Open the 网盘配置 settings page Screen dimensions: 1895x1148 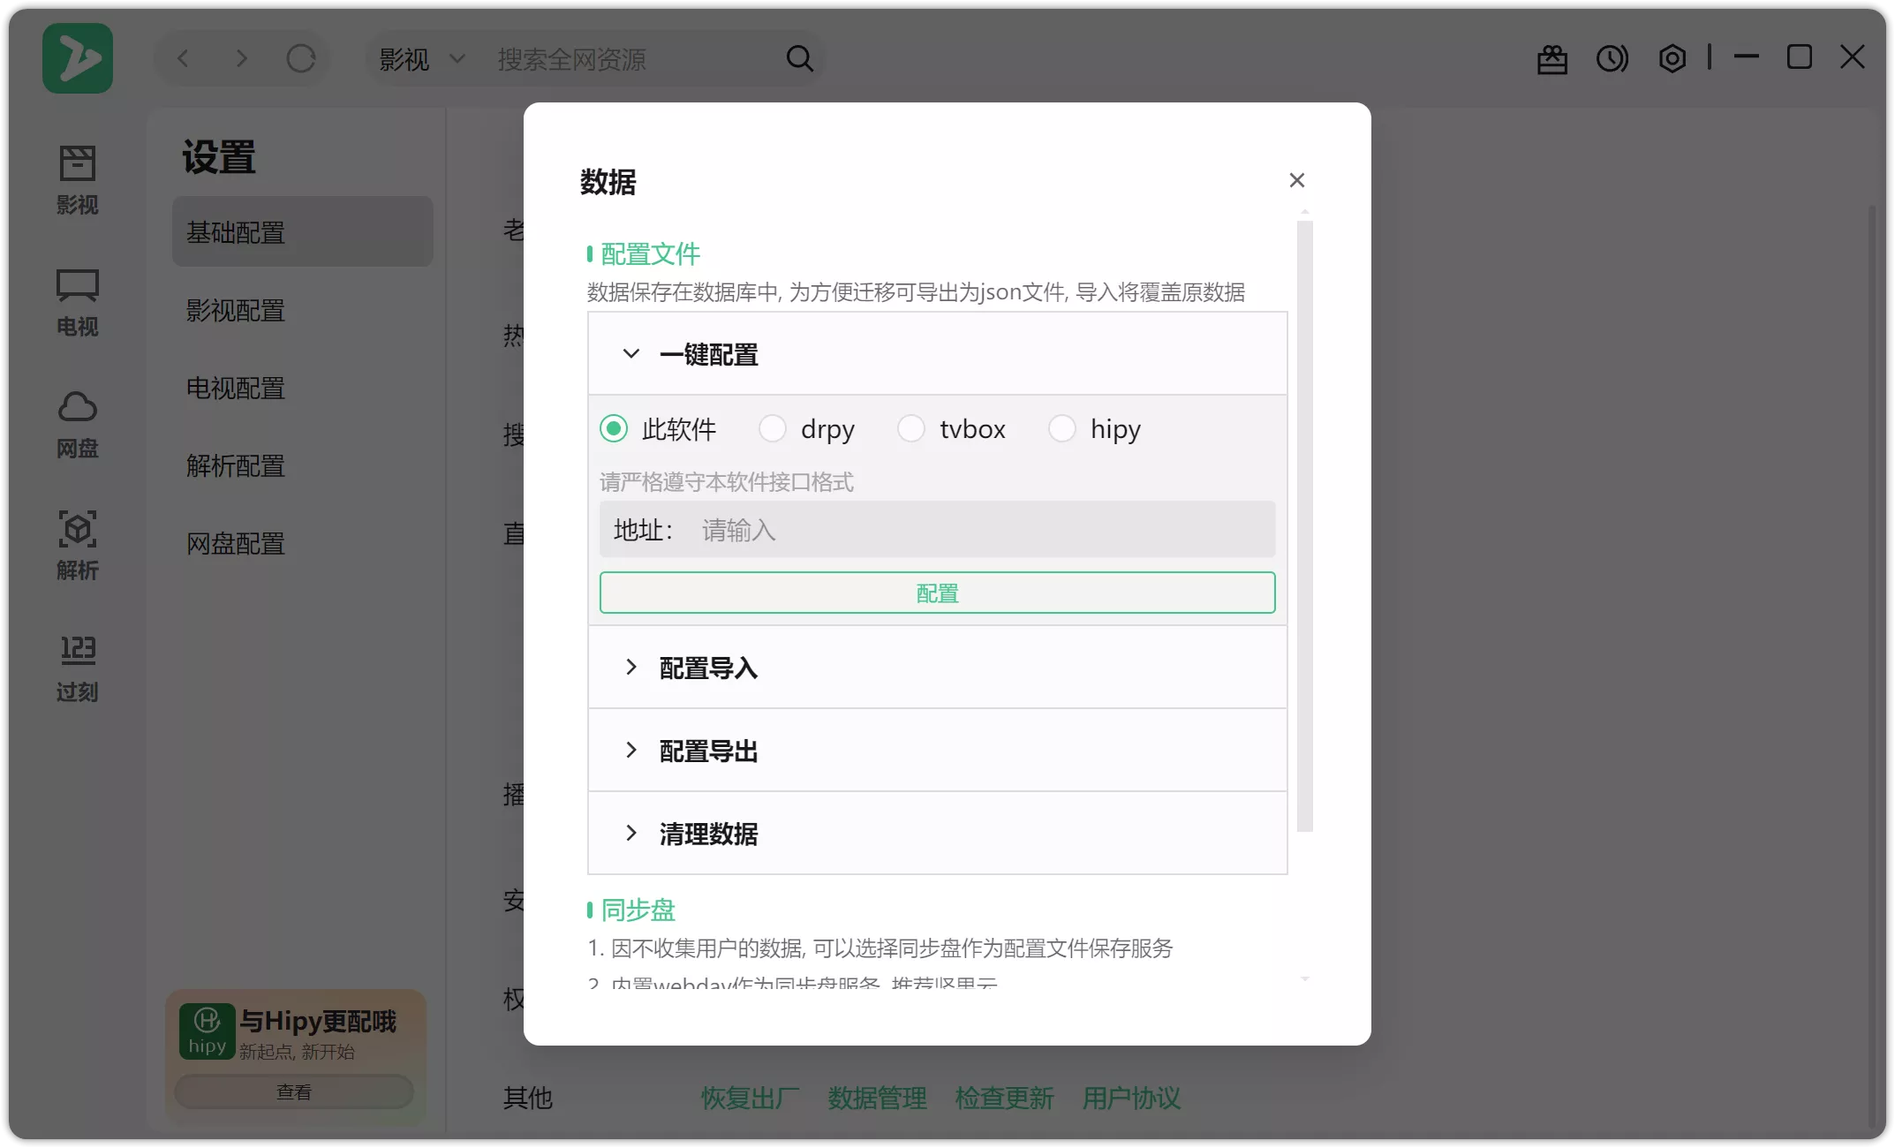pyautogui.click(x=235, y=543)
